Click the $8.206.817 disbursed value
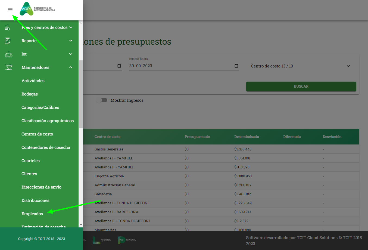Screen dimensions: 368x250 pos(243,185)
